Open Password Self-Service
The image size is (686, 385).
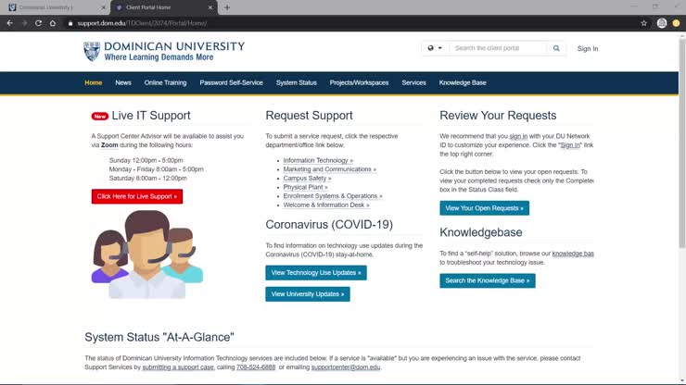pyautogui.click(x=231, y=82)
